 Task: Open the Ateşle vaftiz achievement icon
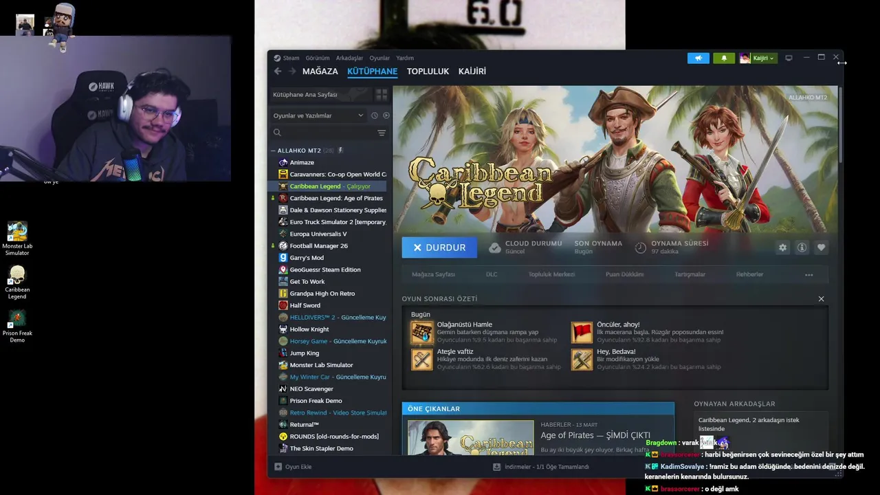click(422, 360)
